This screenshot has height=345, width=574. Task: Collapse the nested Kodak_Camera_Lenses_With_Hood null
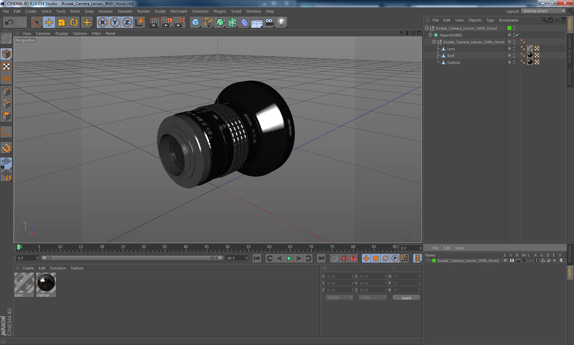coord(434,42)
